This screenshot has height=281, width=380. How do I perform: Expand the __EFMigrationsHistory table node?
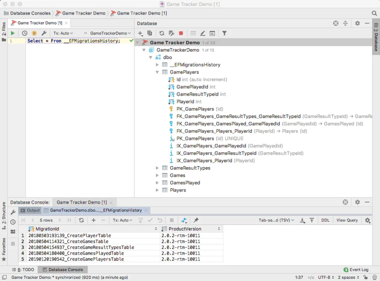[x=157, y=65]
